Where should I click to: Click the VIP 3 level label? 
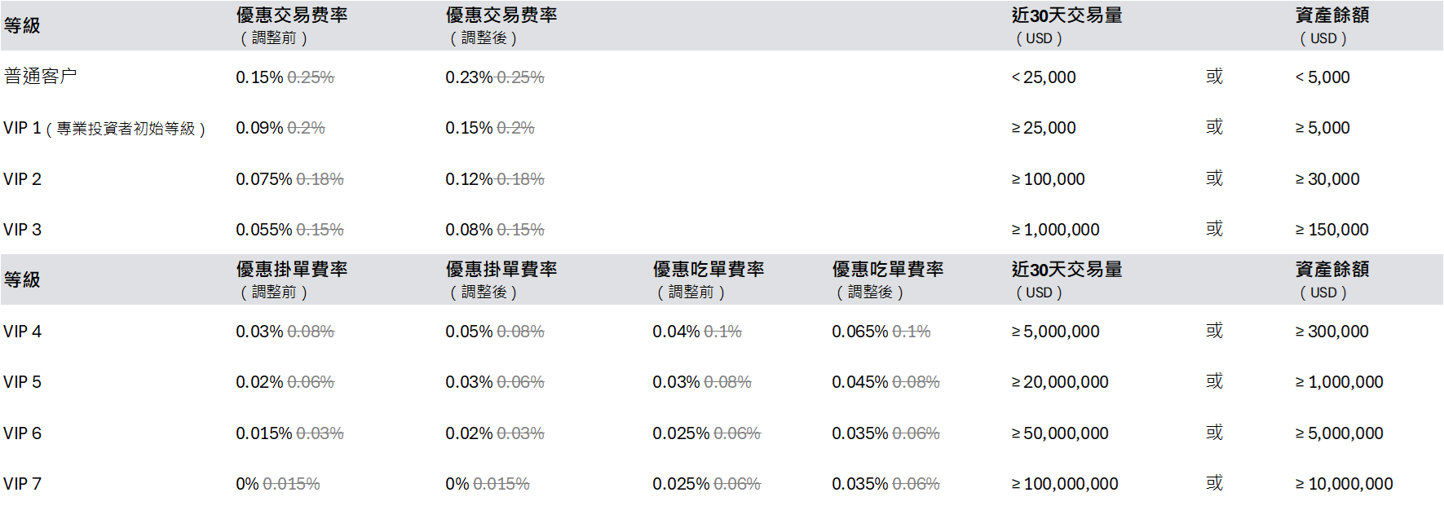(23, 230)
